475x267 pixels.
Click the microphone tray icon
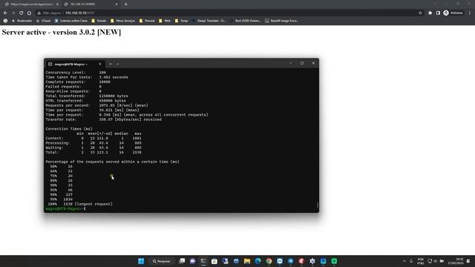click(x=411, y=261)
